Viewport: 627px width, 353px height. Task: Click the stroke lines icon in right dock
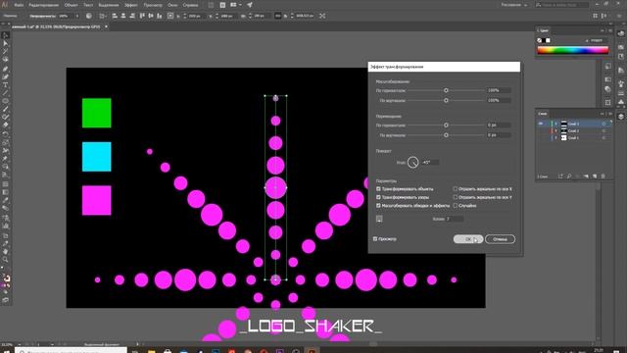(620, 93)
